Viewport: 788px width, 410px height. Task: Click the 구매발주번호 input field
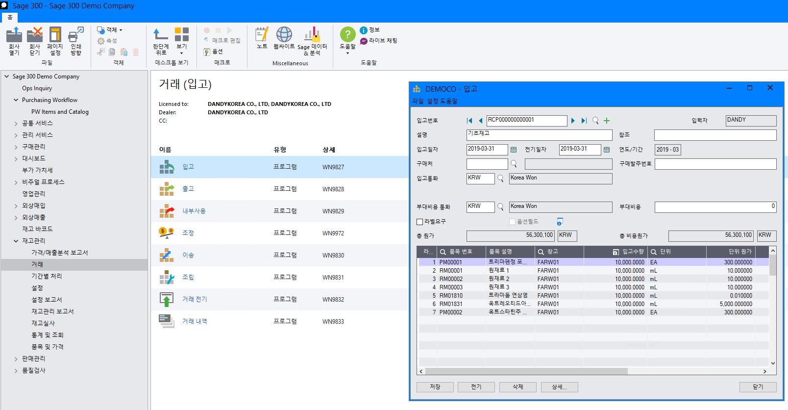click(x=715, y=164)
